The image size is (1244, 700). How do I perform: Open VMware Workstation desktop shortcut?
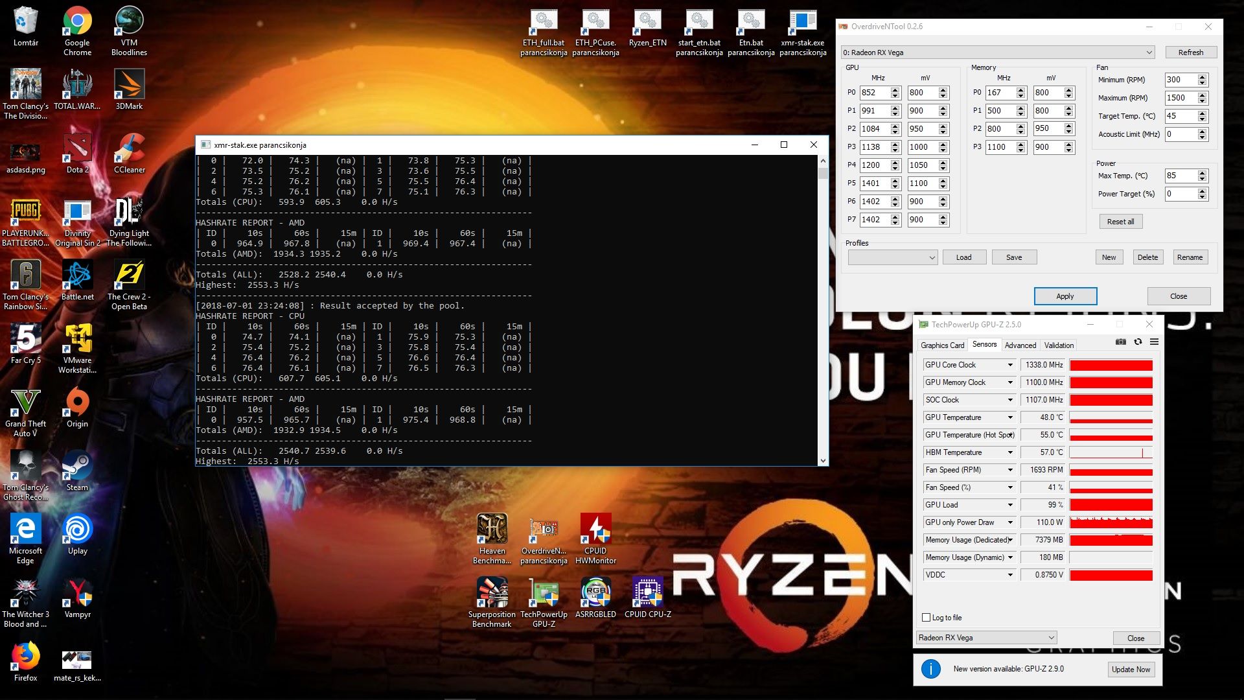pyautogui.click(x=77, y=349)
